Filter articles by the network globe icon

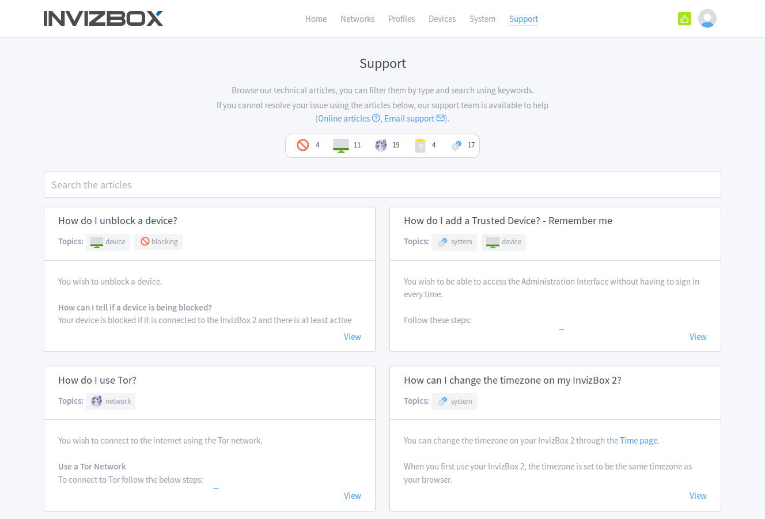(x=381, y=145)
